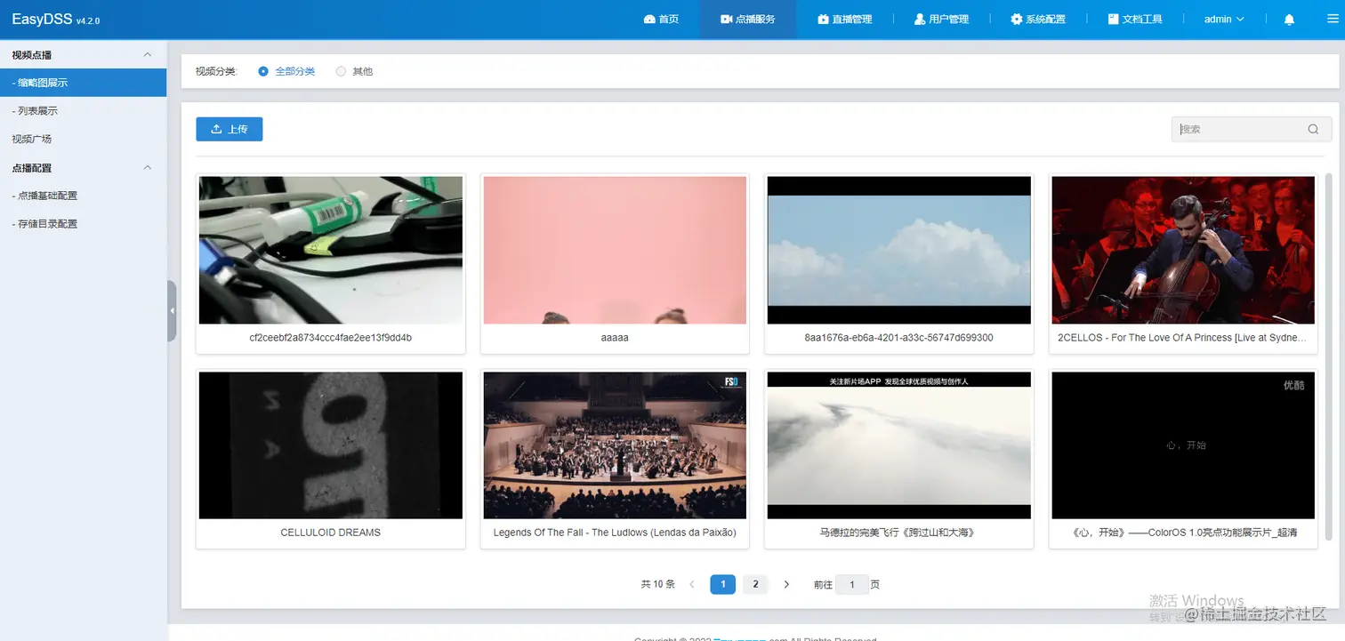Open the Legends Of The Fall orchestra thumbnail
The image size is (1345, 641).
(615, 445)
